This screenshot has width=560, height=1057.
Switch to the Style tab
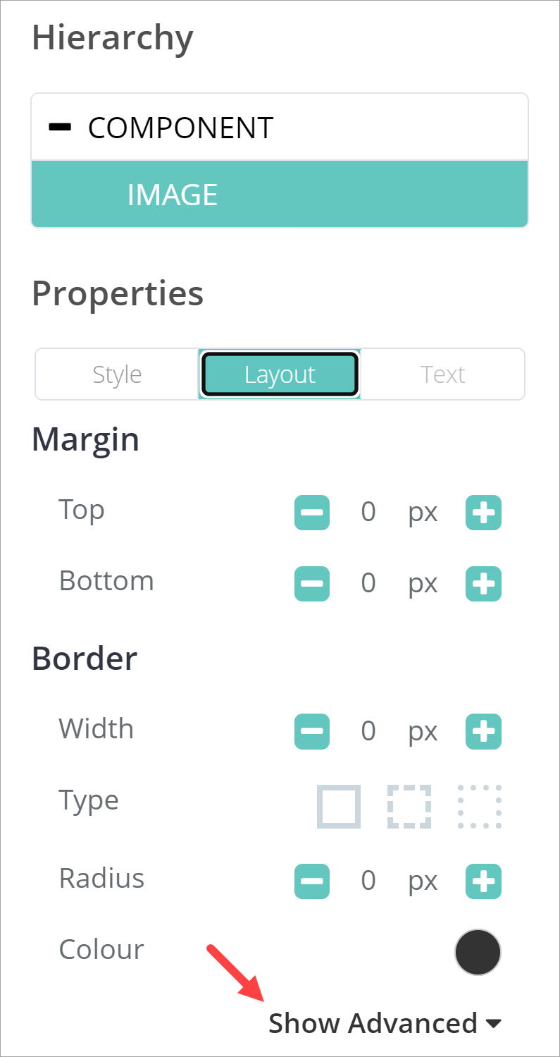point(117,374)
